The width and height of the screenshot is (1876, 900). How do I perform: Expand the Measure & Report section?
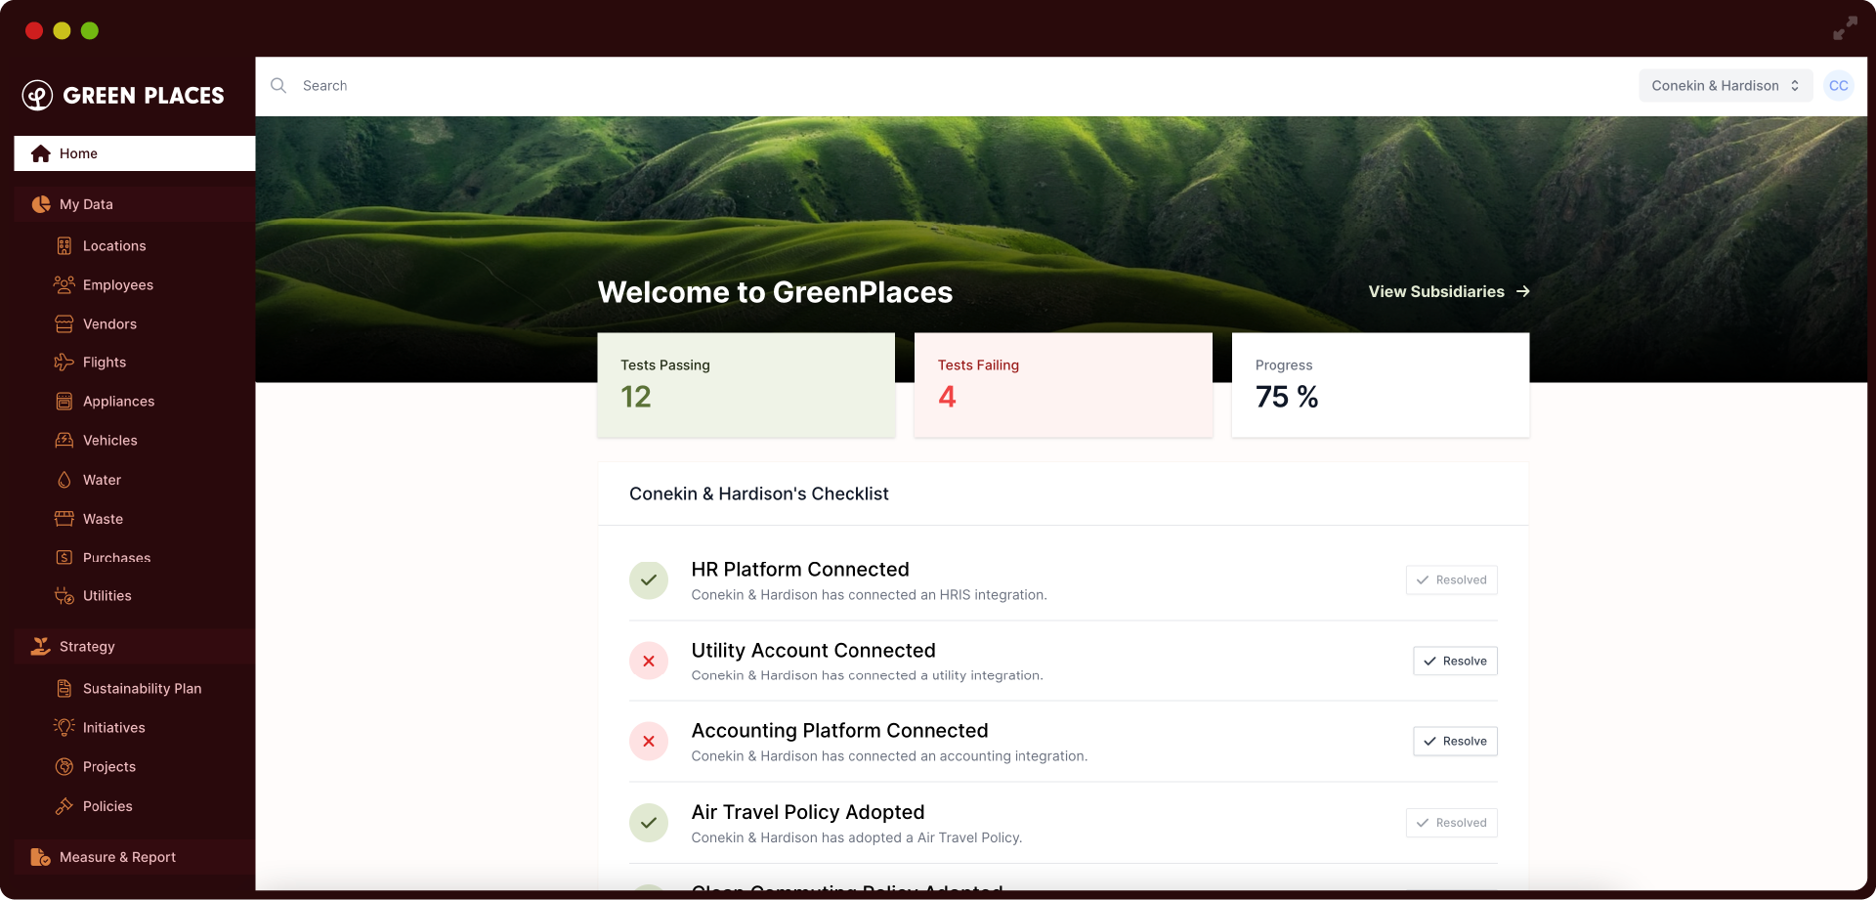pos(135,857)
